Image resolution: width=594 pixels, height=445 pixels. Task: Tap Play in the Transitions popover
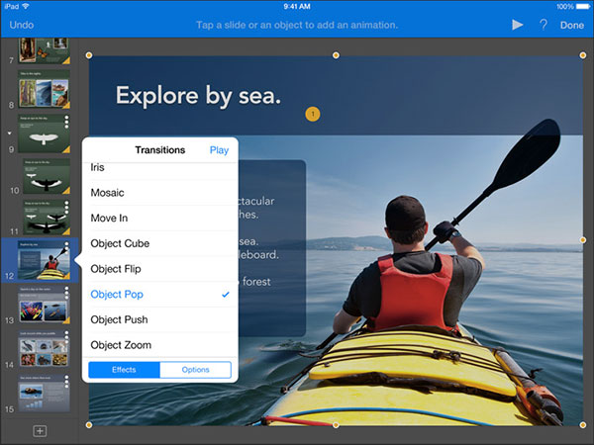(x=219, y=150)
